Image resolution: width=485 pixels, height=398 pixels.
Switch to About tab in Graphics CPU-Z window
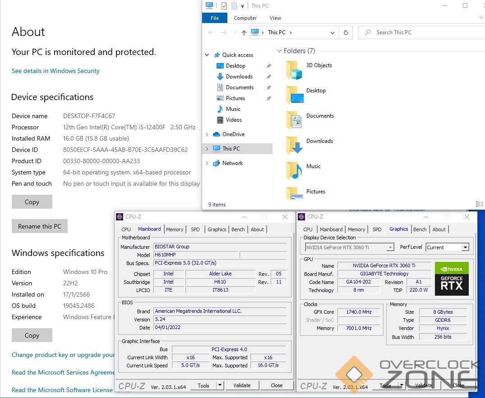(439, 229)
